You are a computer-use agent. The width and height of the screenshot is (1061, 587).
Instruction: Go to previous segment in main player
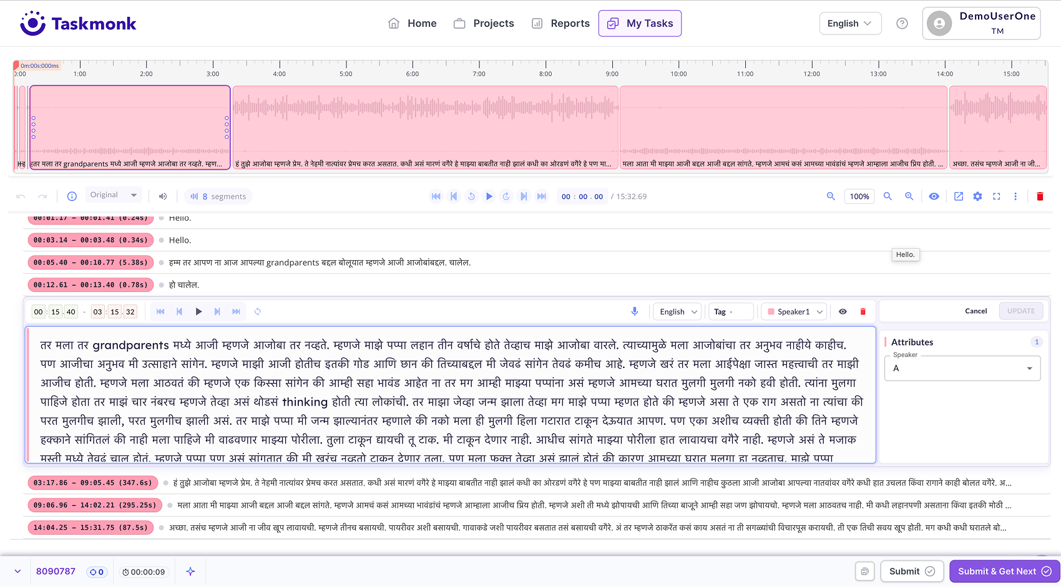tap(454, 196)
